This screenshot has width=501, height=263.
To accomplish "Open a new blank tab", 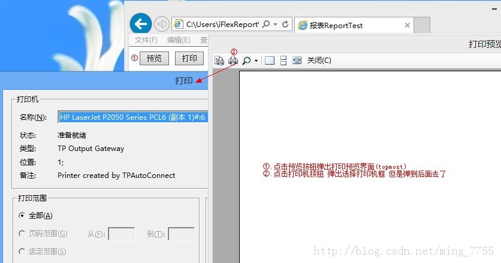I will coord(422,25).
